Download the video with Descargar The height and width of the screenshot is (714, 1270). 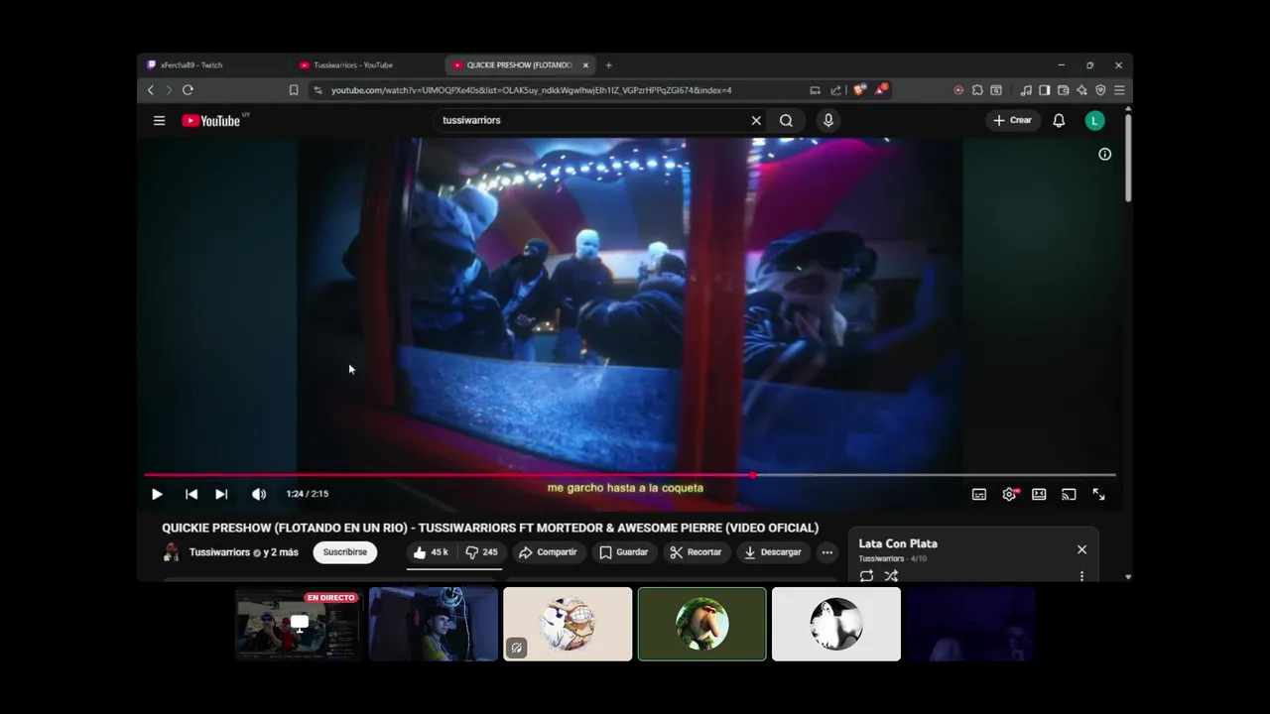click(772, 552)
